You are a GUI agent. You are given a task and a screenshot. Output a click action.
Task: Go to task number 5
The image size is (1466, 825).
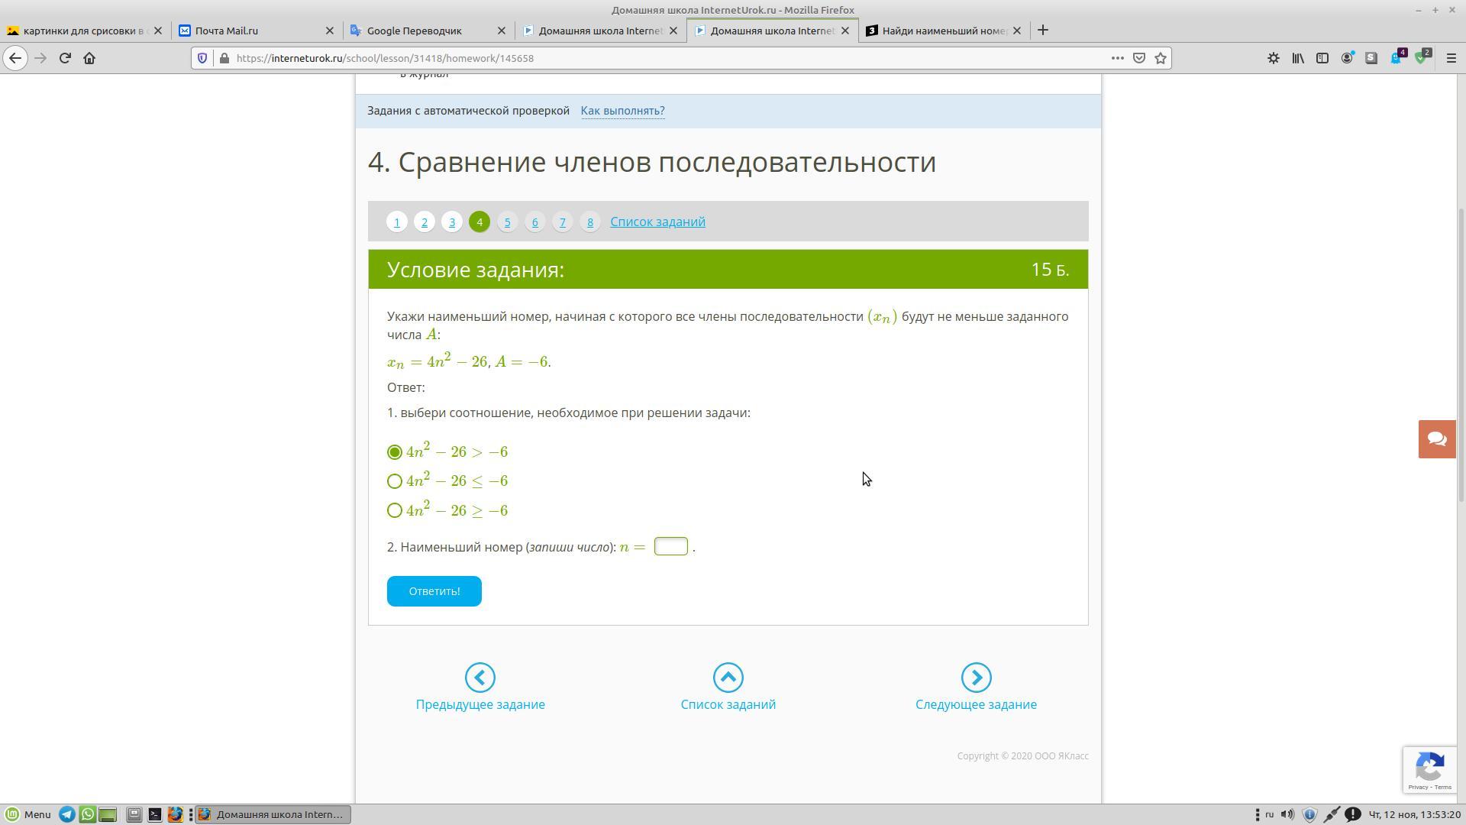(x=507, y=222)
